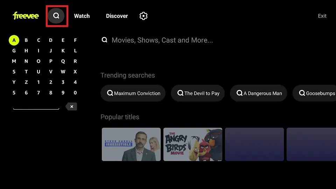The height and width of the screenshot is (189, 336).
Task: Open settings gear icon
Action: 143,16
